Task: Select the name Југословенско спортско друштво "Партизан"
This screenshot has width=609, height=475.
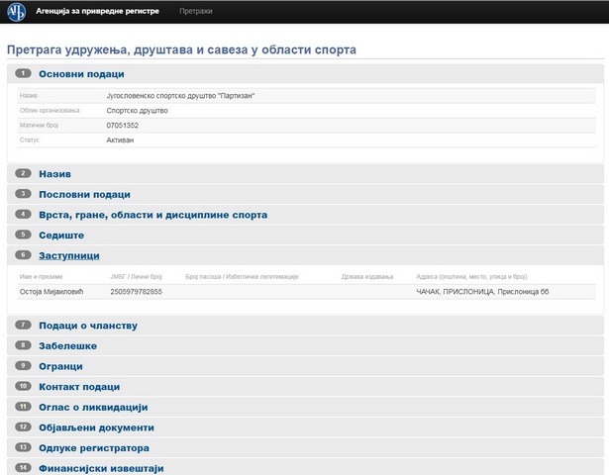Action: tap(180, 96)
